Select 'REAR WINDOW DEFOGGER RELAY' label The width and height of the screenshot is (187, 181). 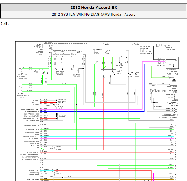click(x=97, y=51)
